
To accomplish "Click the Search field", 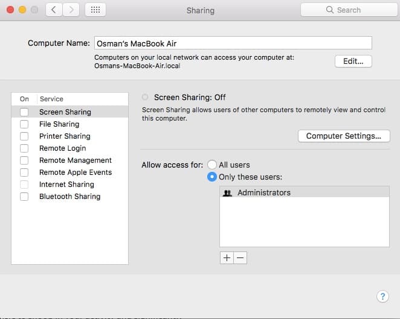I will click(x=349, y=10).
